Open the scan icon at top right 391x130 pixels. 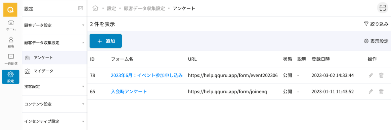click(382, 8)
